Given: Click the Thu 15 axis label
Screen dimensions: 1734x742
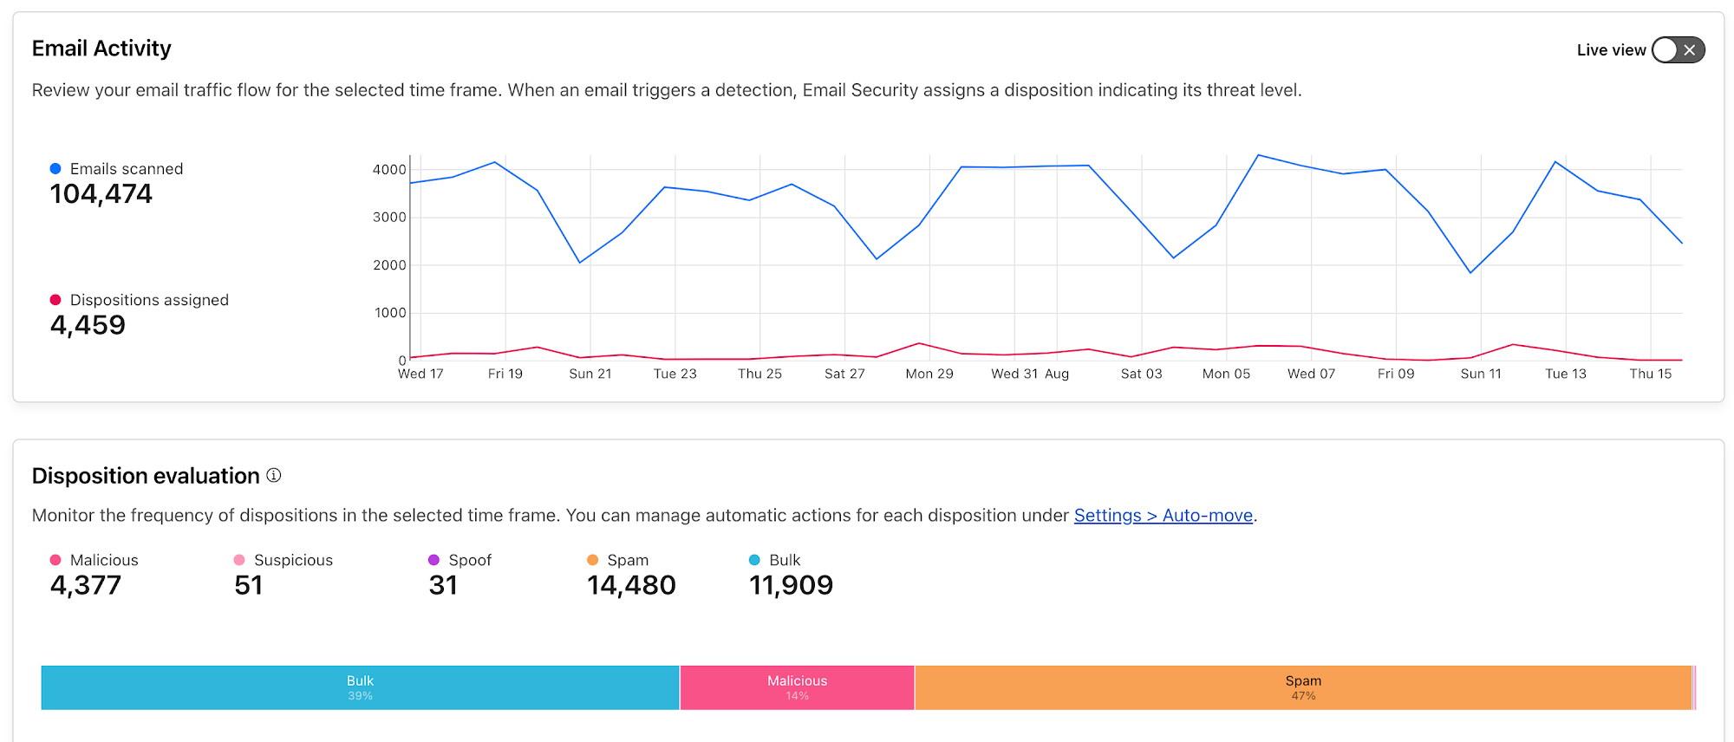Looking at the screenshot, I should (1651, 374).
